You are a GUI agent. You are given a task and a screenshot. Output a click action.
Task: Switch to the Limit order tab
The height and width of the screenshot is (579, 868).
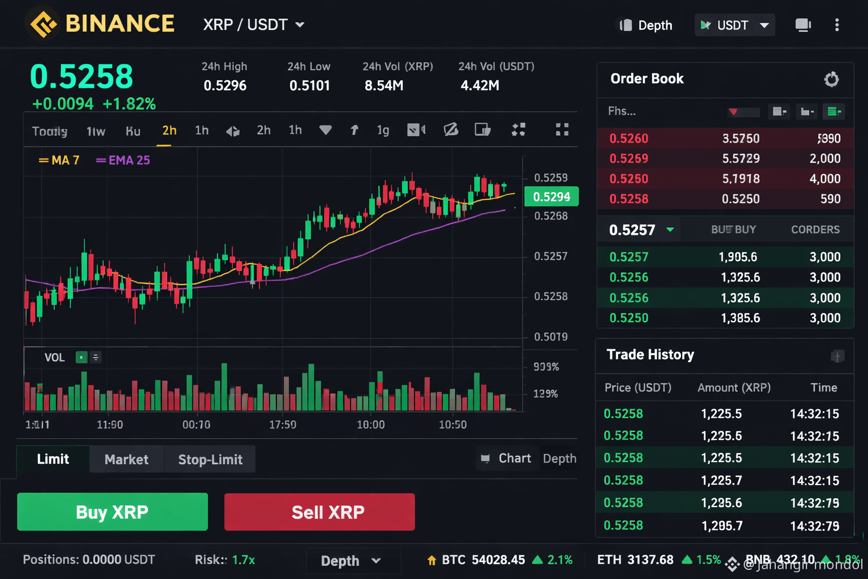pyautogui.click(x=53, y=459)
